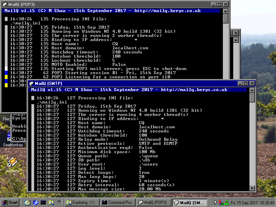Switch to the MailQ (POP3) taskbar button
The height and width of the screenshot is (207, 276).
[154, 203]
